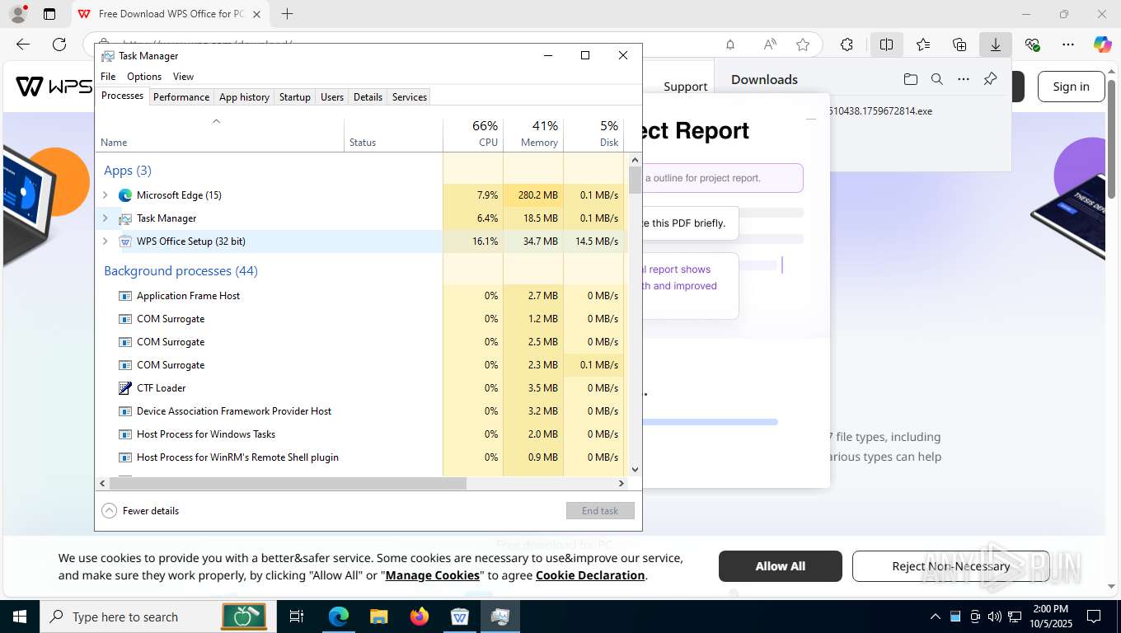Click the Status column header
1121x633 pixels.
pyautogui.click(x=393, y=134)
